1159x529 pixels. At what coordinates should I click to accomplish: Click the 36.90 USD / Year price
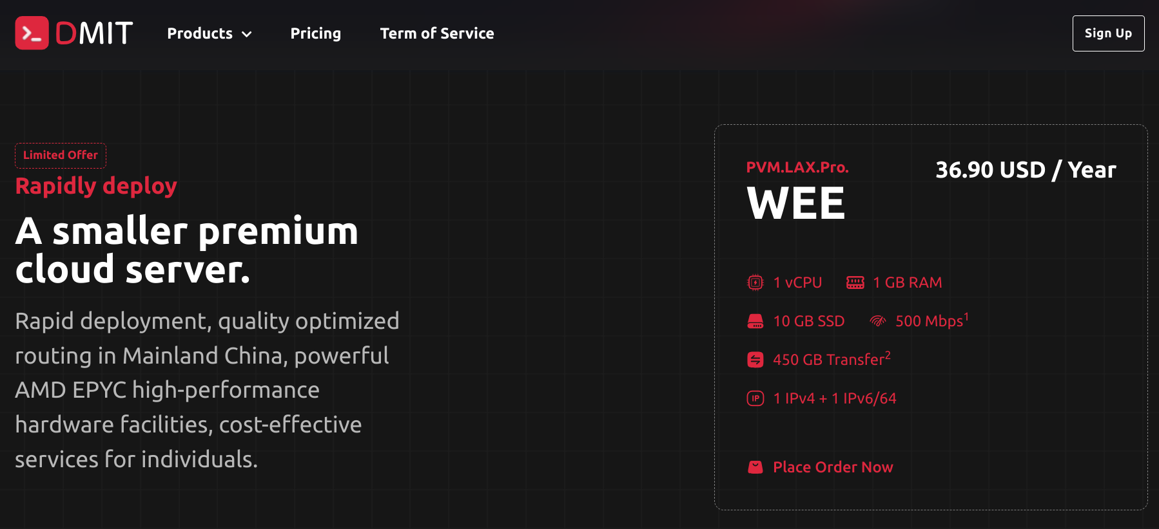pos(1026,170)
